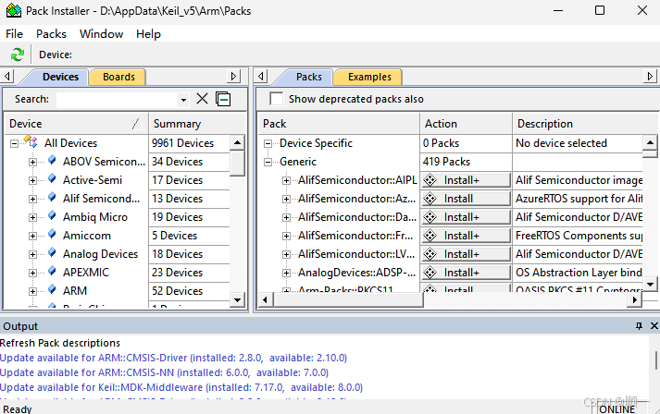The height and width of the screenshot is (414, 660).
Task: Pin the Output panel with the pushpin icon
Action: click(x=639, y=325)
